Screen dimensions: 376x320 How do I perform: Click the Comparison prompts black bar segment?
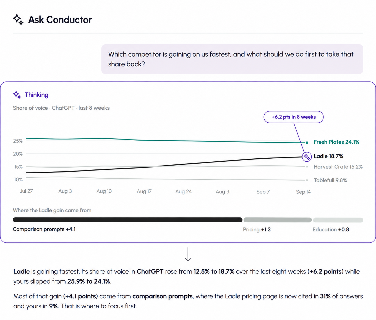click(128, 220)
